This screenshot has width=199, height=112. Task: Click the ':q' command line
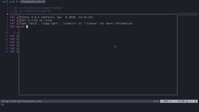click(x=2, y=105)
